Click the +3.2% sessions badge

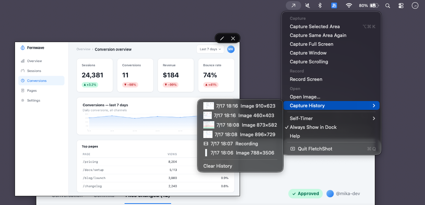click(90, 85)
